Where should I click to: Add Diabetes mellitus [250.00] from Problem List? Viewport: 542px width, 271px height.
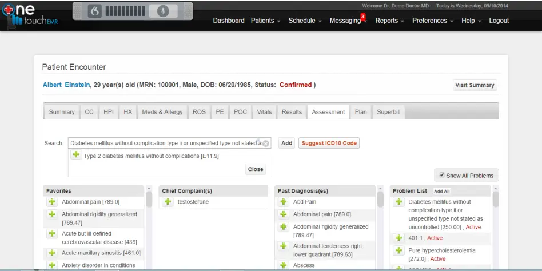coord(398,201)
